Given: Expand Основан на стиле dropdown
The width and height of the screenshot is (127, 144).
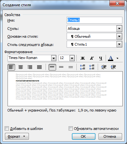Looking at the screenshot, I should [119, 36].
